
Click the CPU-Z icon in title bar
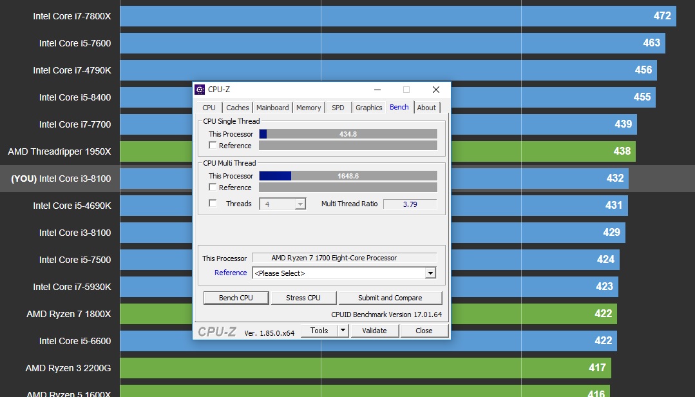200,90
